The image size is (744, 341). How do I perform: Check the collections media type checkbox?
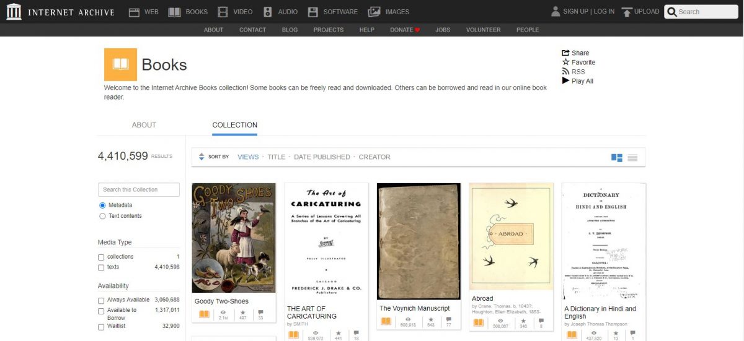(x=101, y=257)
